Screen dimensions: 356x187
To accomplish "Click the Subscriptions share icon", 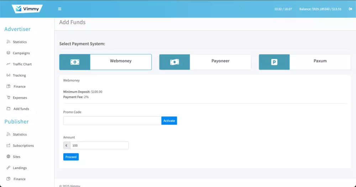I will tap(9, 145).
